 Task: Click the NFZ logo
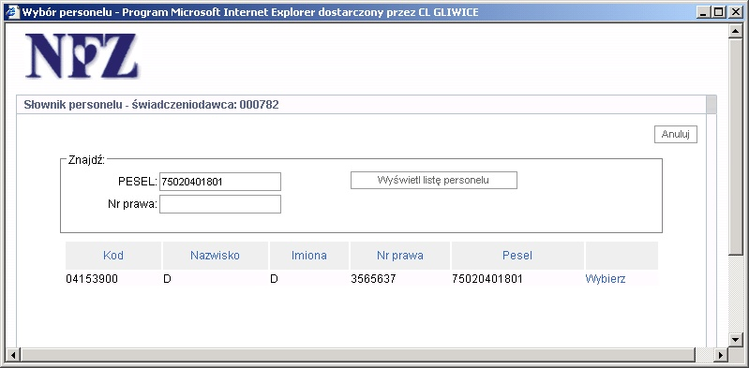82,56
